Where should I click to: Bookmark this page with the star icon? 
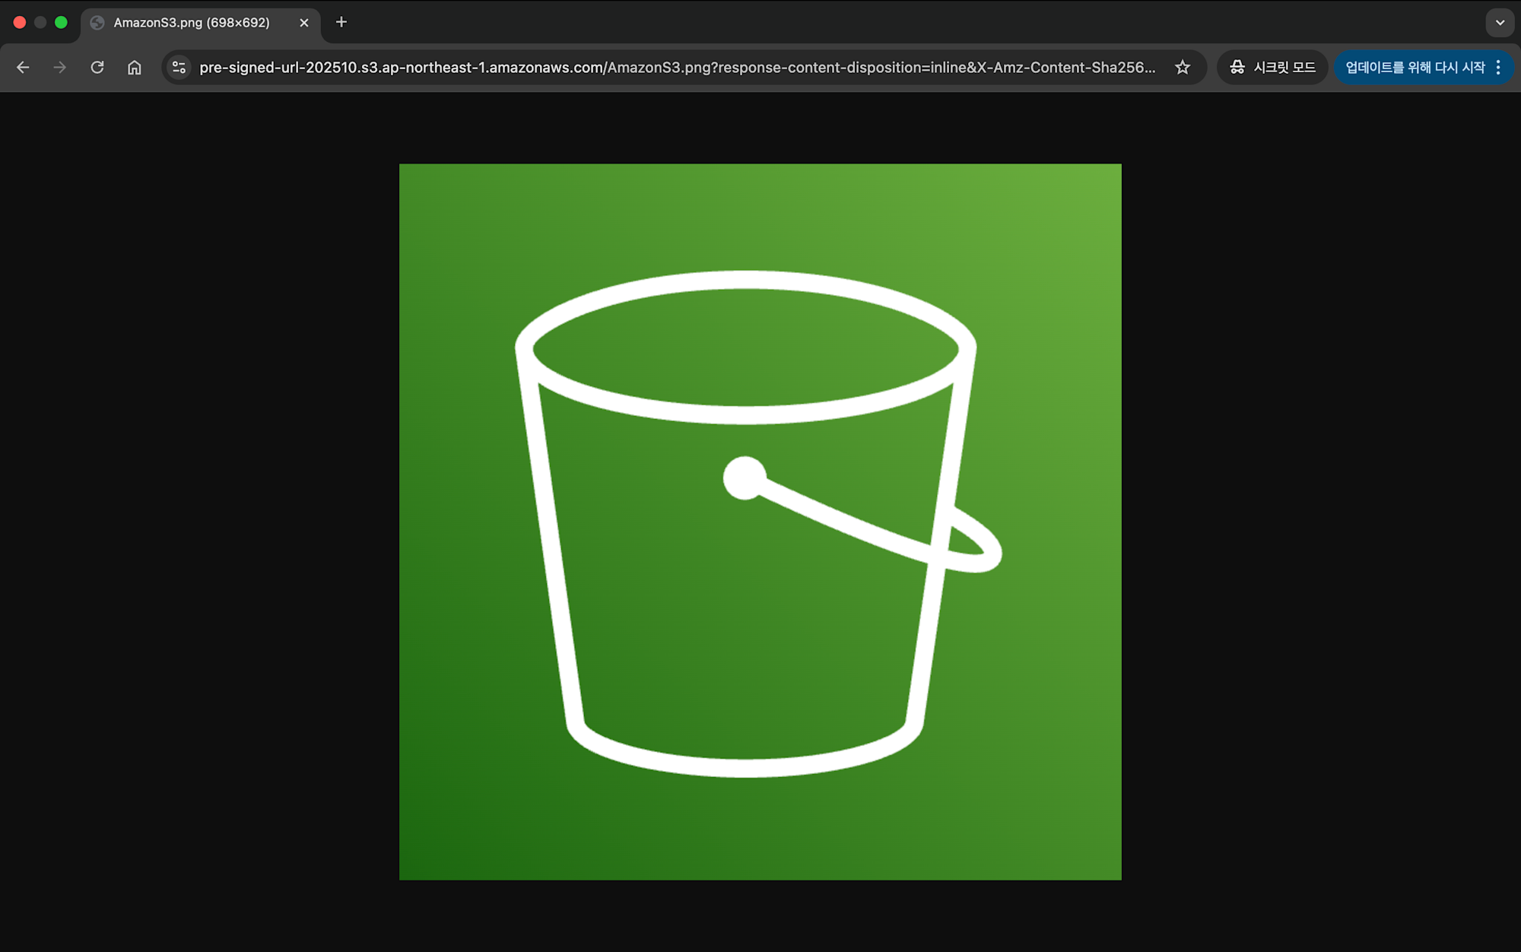(x=1182, y=68)
